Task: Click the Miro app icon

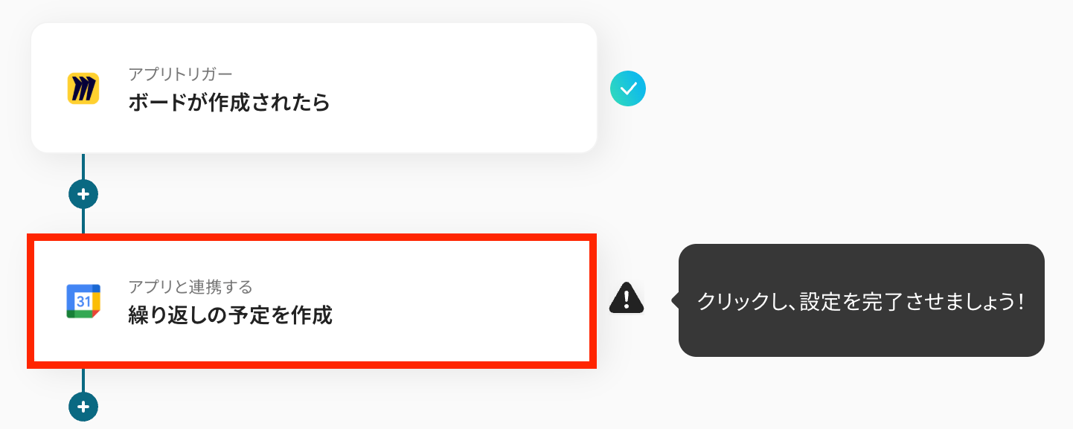Action: [83, 88]
